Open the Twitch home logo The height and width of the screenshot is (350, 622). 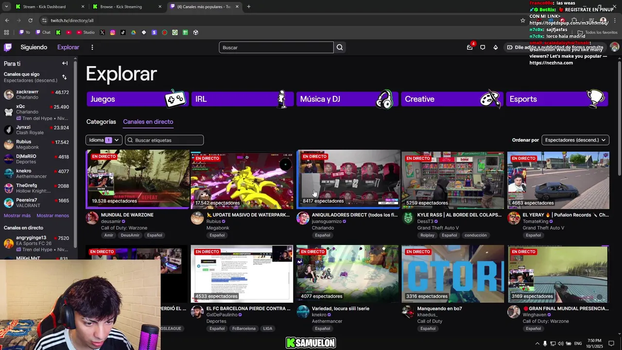(8, 47)
